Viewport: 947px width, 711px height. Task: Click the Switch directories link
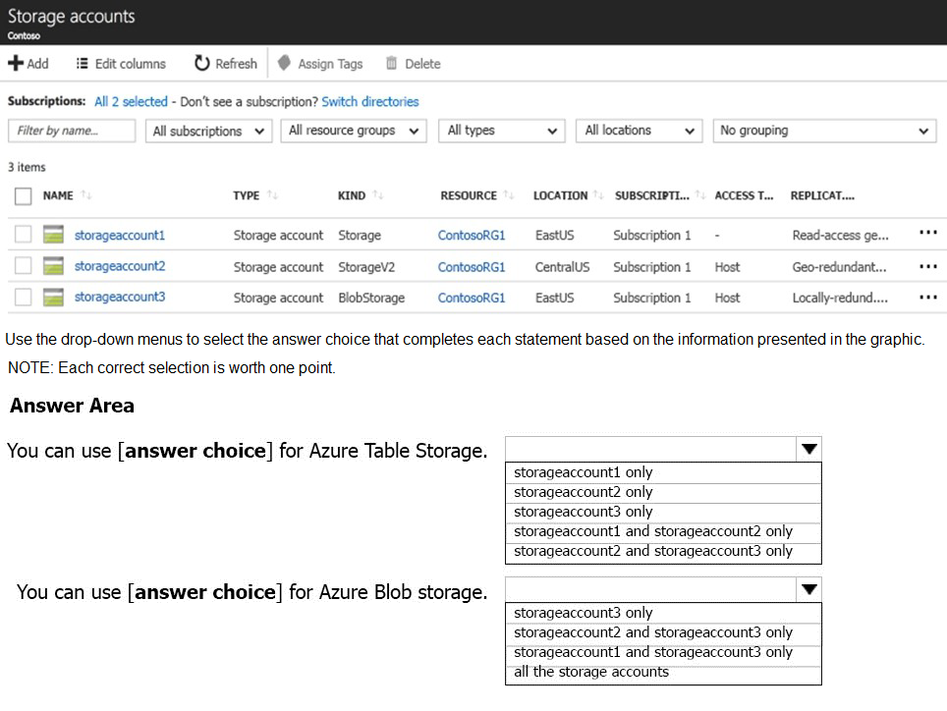(x=369, y=101)
